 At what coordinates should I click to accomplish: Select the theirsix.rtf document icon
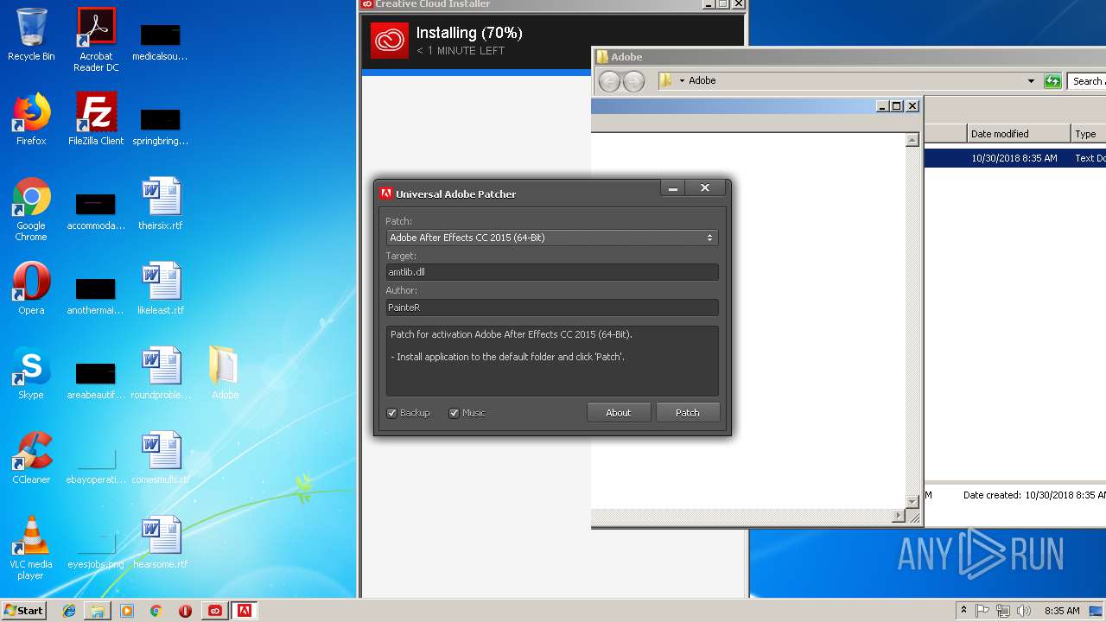coord(161,204)
